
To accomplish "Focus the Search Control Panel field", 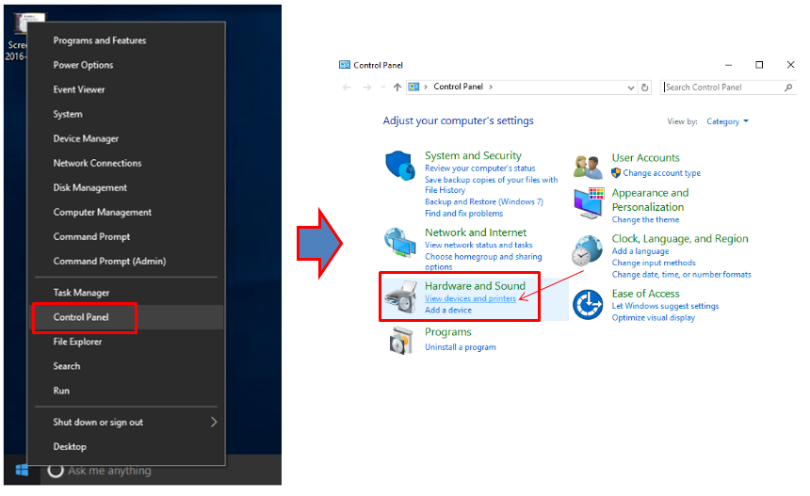I will [x=728, y=88].
